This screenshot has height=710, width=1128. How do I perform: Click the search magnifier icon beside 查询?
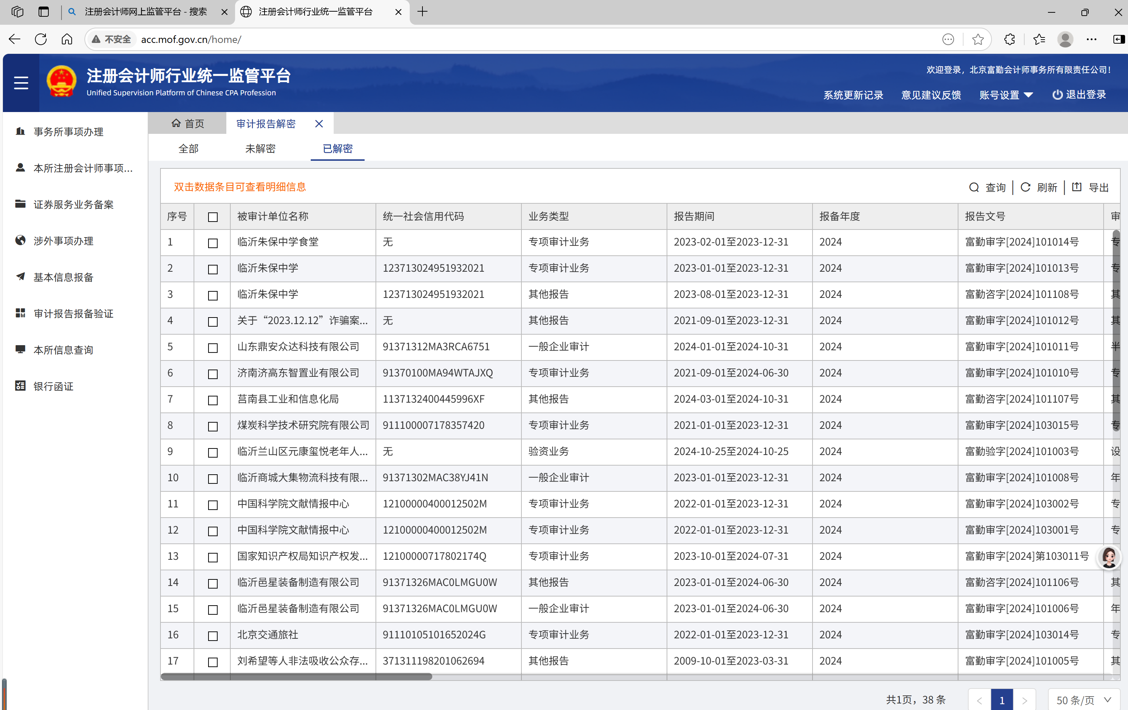[974, 187]
